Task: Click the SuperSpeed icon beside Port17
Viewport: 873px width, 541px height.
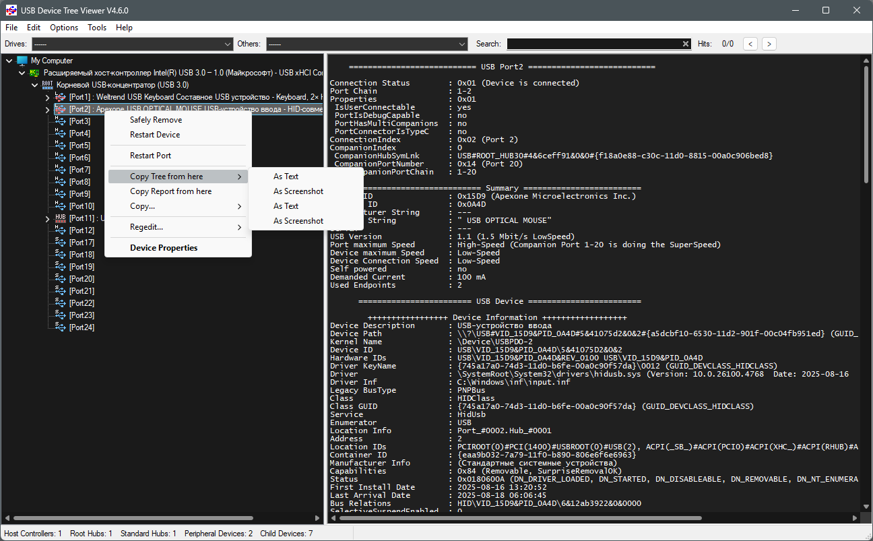Action: (x=60, y=243)
